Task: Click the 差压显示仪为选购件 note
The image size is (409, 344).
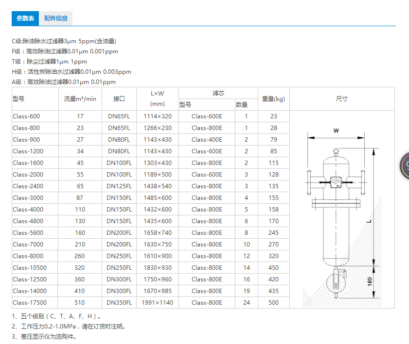Action: (44, 337)
